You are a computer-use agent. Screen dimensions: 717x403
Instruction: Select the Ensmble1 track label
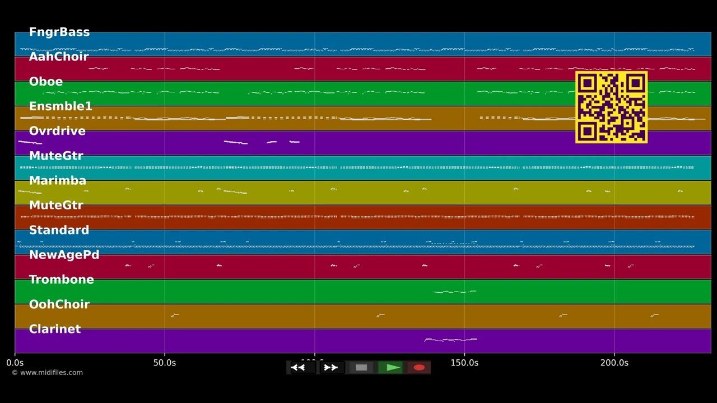(60, 106)
